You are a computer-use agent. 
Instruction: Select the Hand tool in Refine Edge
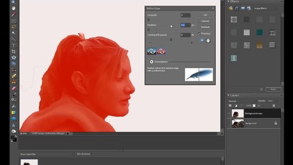tap(208, 40)
